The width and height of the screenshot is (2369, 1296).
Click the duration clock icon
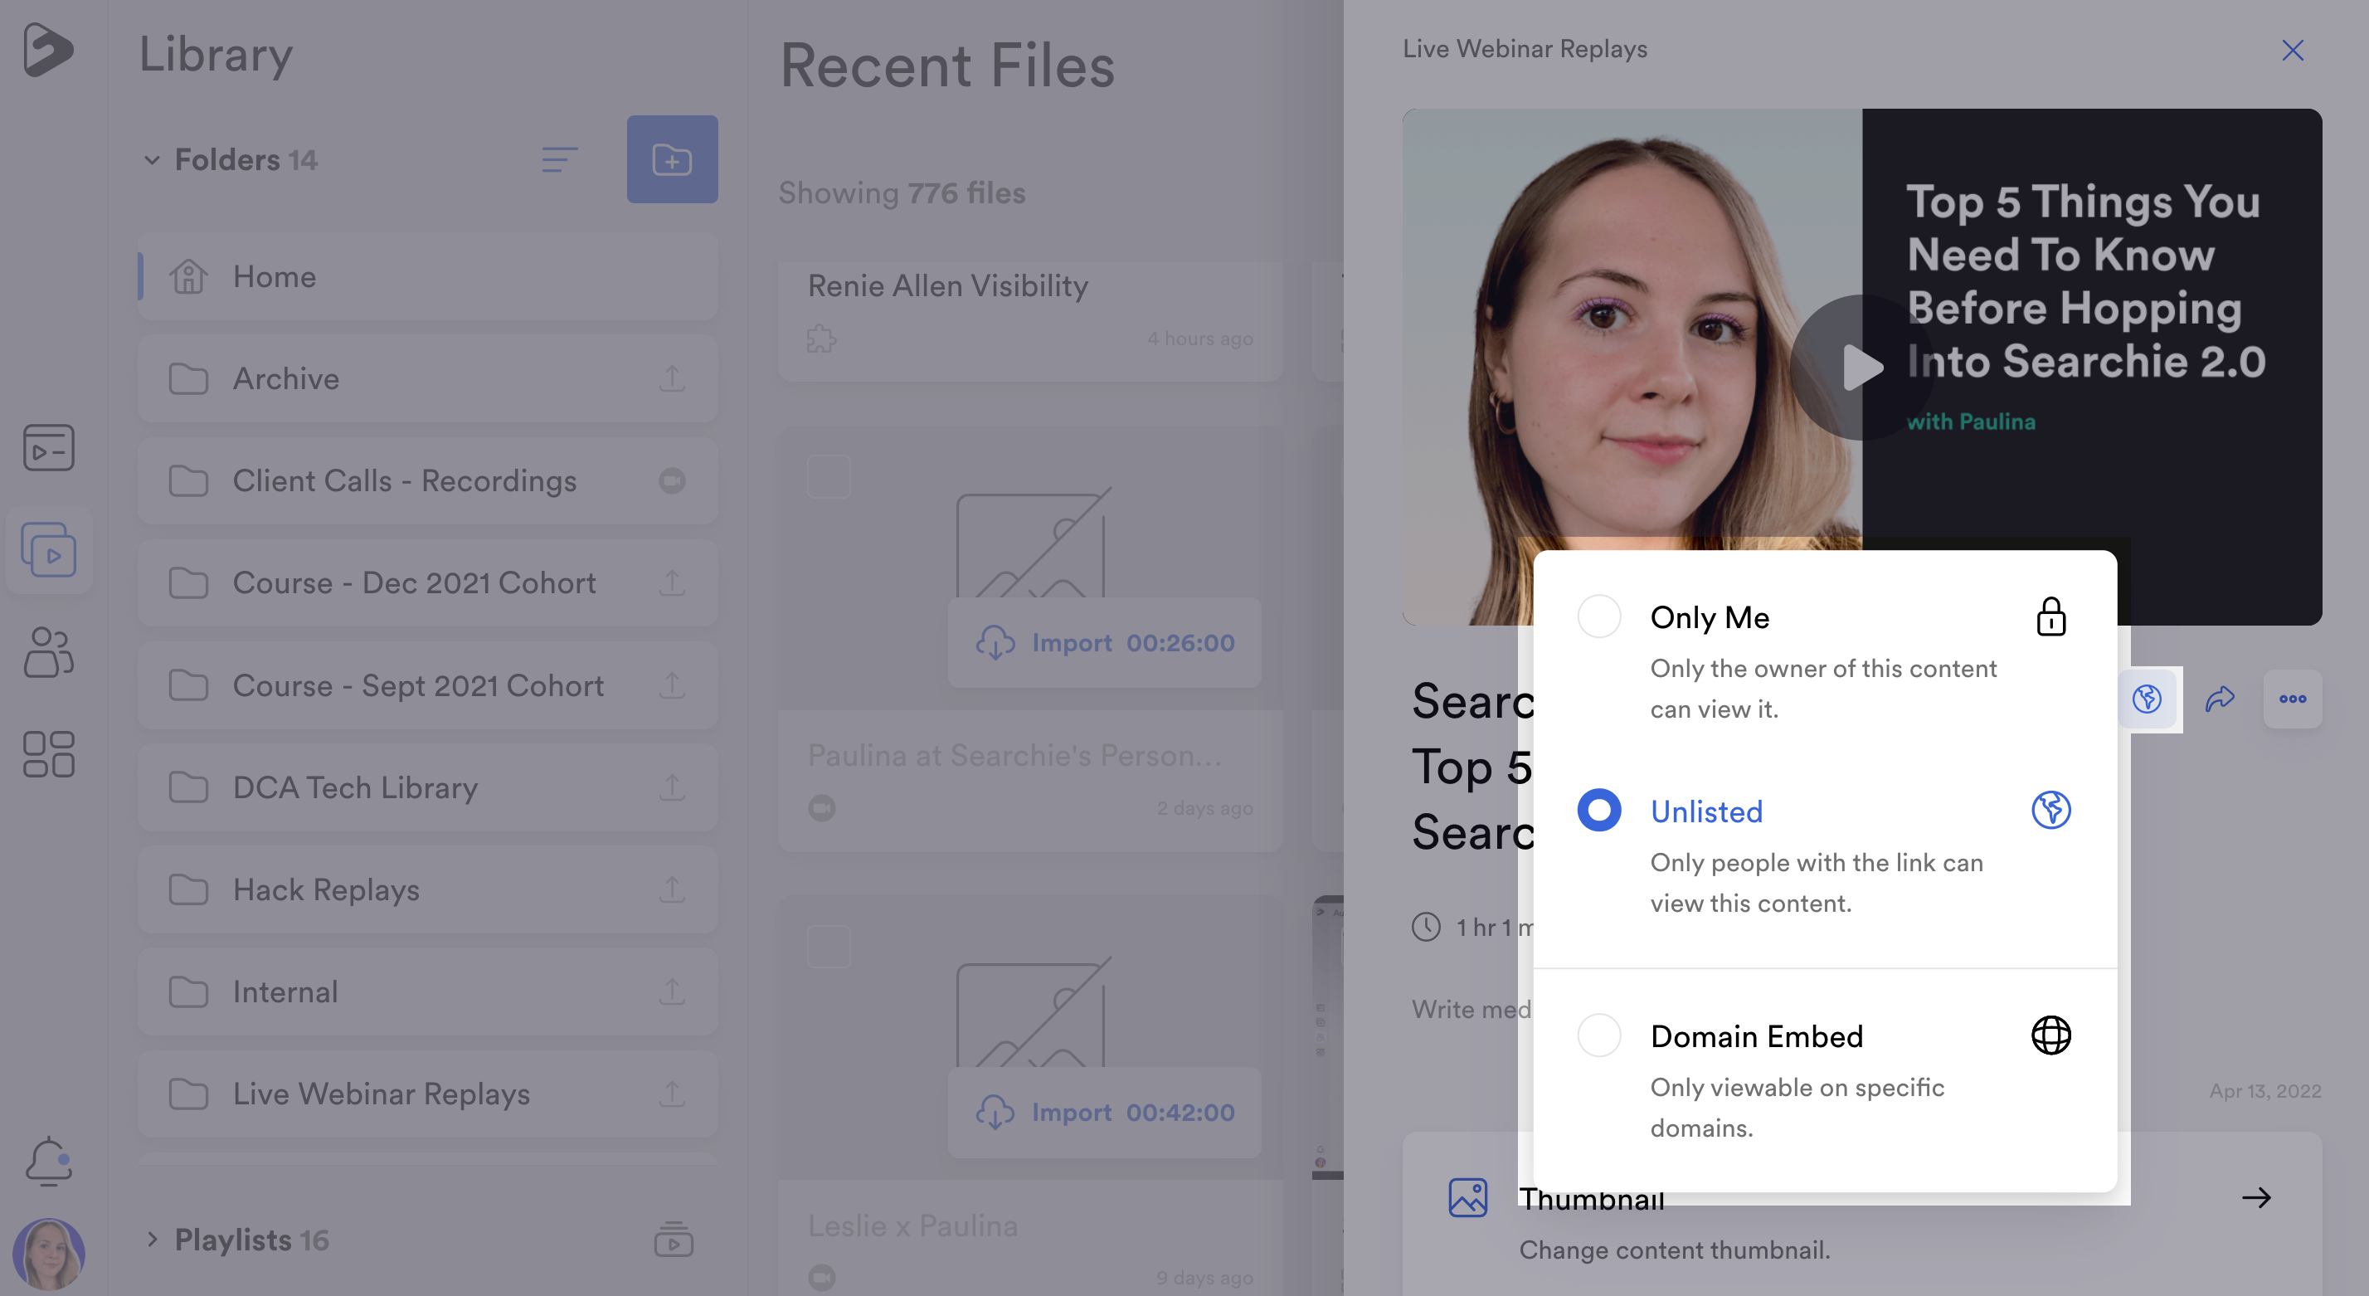(x=1425, y=926)
